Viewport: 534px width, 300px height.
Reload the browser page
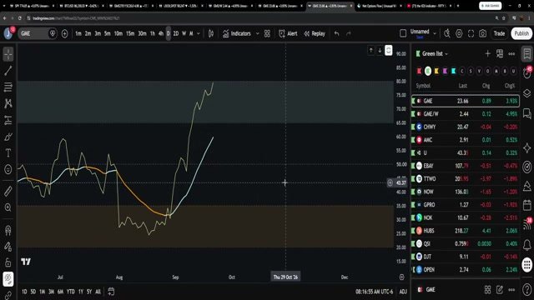tap(20, 18)
